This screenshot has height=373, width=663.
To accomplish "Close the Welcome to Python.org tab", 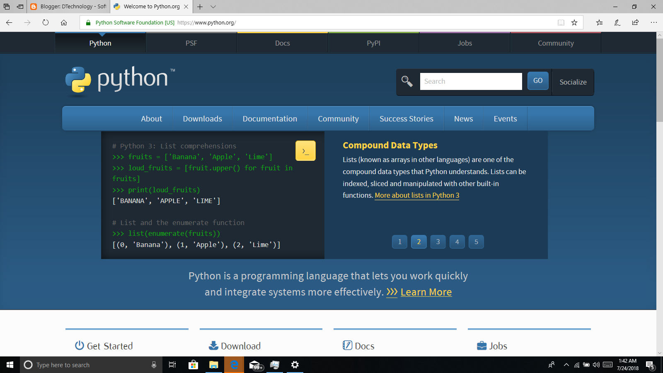I will (x=186, y=7).
